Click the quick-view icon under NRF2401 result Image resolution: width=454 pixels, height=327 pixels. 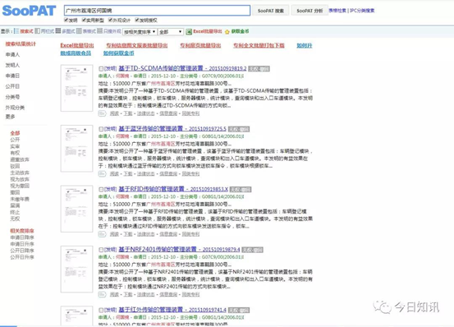tap(102, 295)
